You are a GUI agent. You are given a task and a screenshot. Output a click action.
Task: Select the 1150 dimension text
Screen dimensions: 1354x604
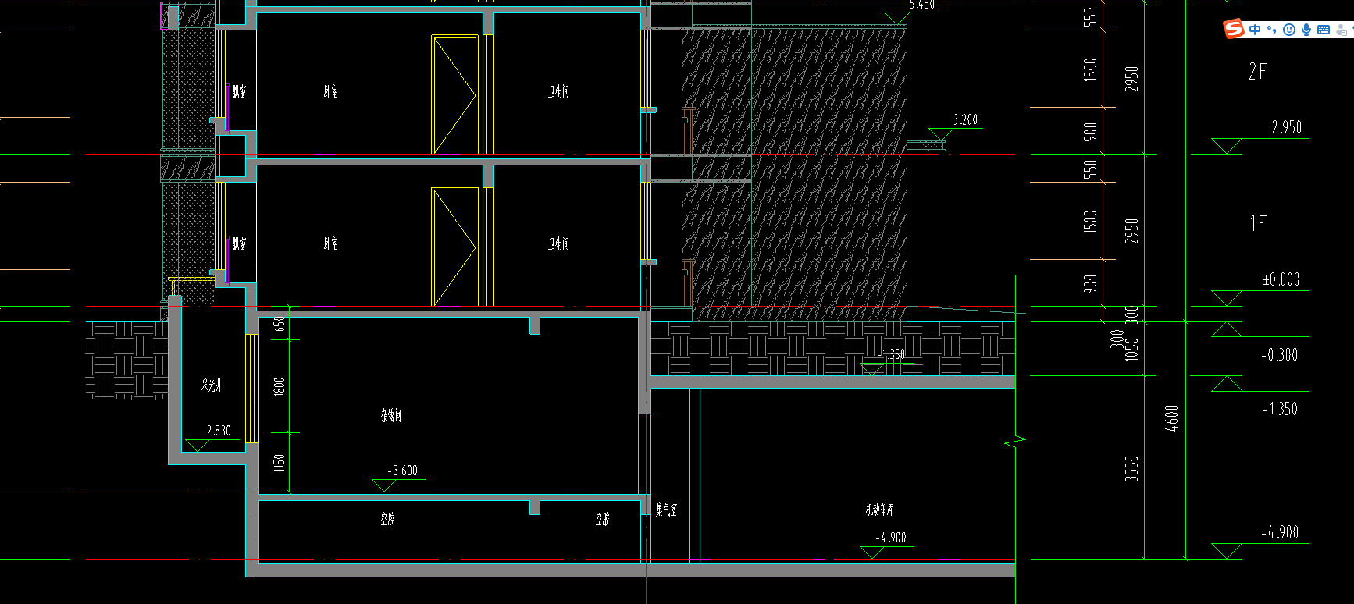click(280, 463)
